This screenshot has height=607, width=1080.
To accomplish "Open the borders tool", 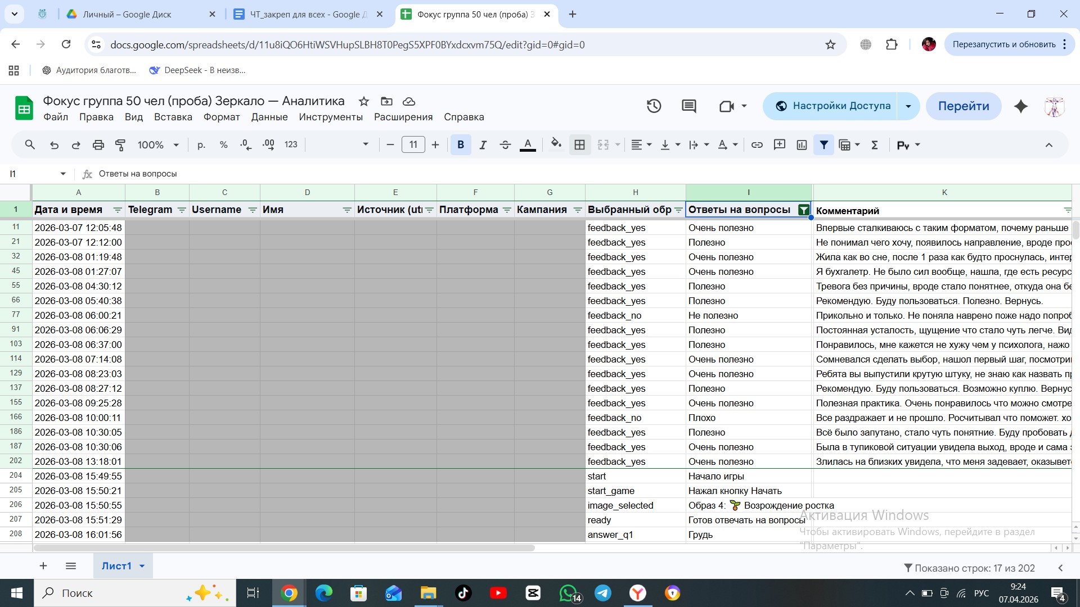I will [579, 145].
